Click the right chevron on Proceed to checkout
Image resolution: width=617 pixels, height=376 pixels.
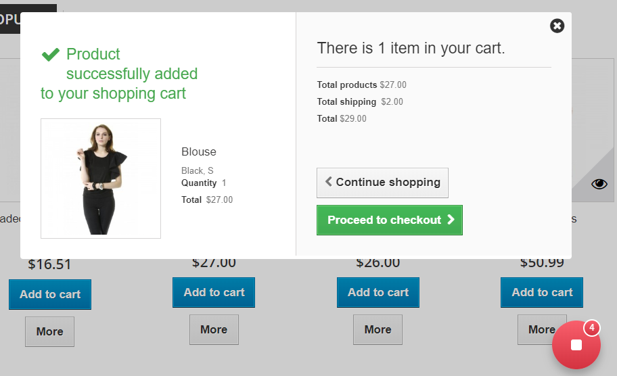tap(451, 220)
